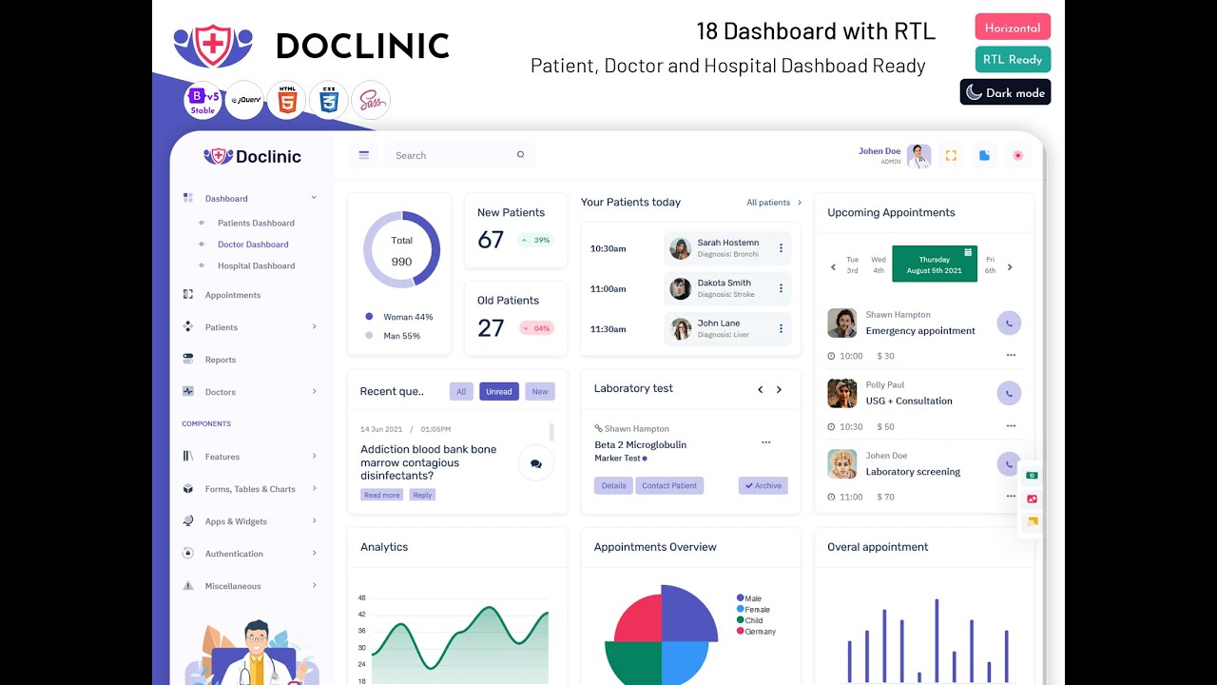Viewport: 1217px width, 685px height.
Task: Select the Unread tab in Recent questions
Action: [499, 391]
